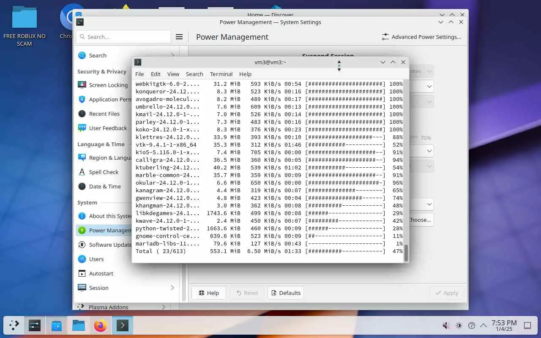Open the terminal Edit menu

[156, 74]
